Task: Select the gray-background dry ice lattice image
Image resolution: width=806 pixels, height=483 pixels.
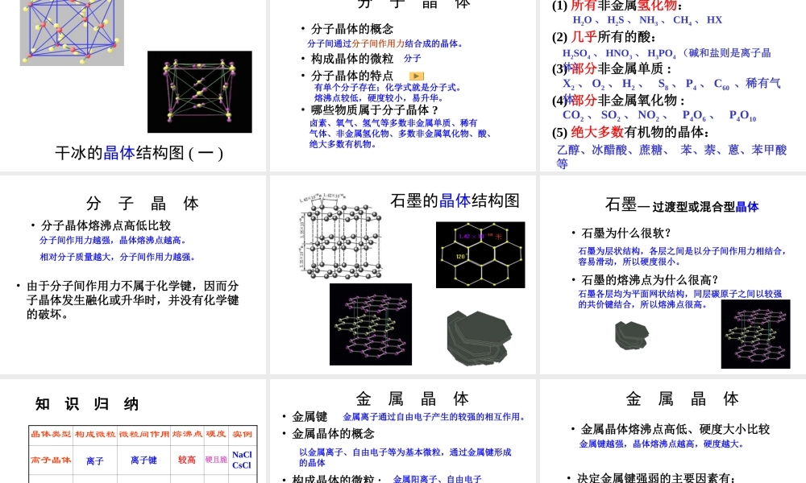Action: 72,32
